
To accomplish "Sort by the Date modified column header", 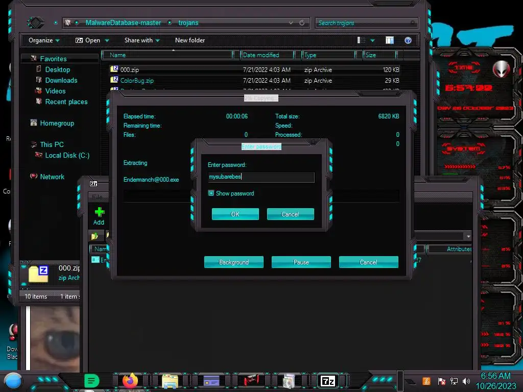I will coord(267,55).
